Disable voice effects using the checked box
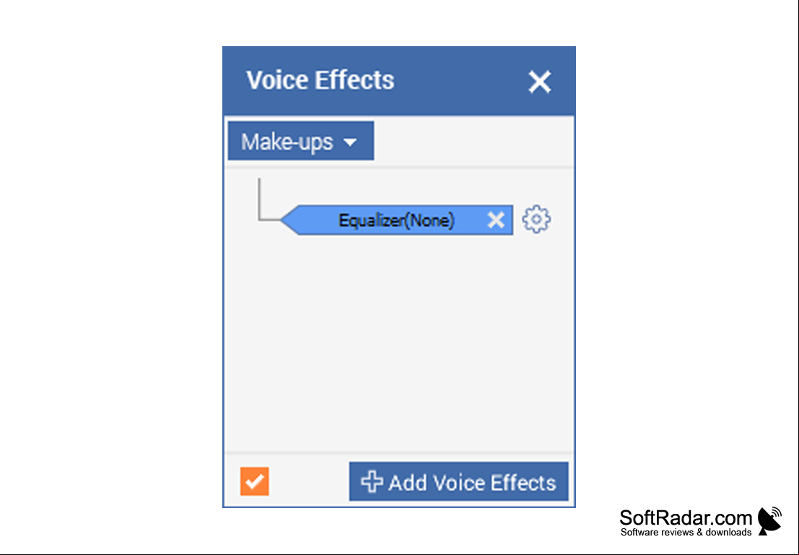The height and width of the screenshot is (555, 799). click(x=255, y=481)
